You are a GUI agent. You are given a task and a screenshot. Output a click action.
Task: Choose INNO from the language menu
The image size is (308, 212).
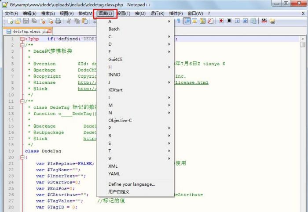tap(136, 75)
